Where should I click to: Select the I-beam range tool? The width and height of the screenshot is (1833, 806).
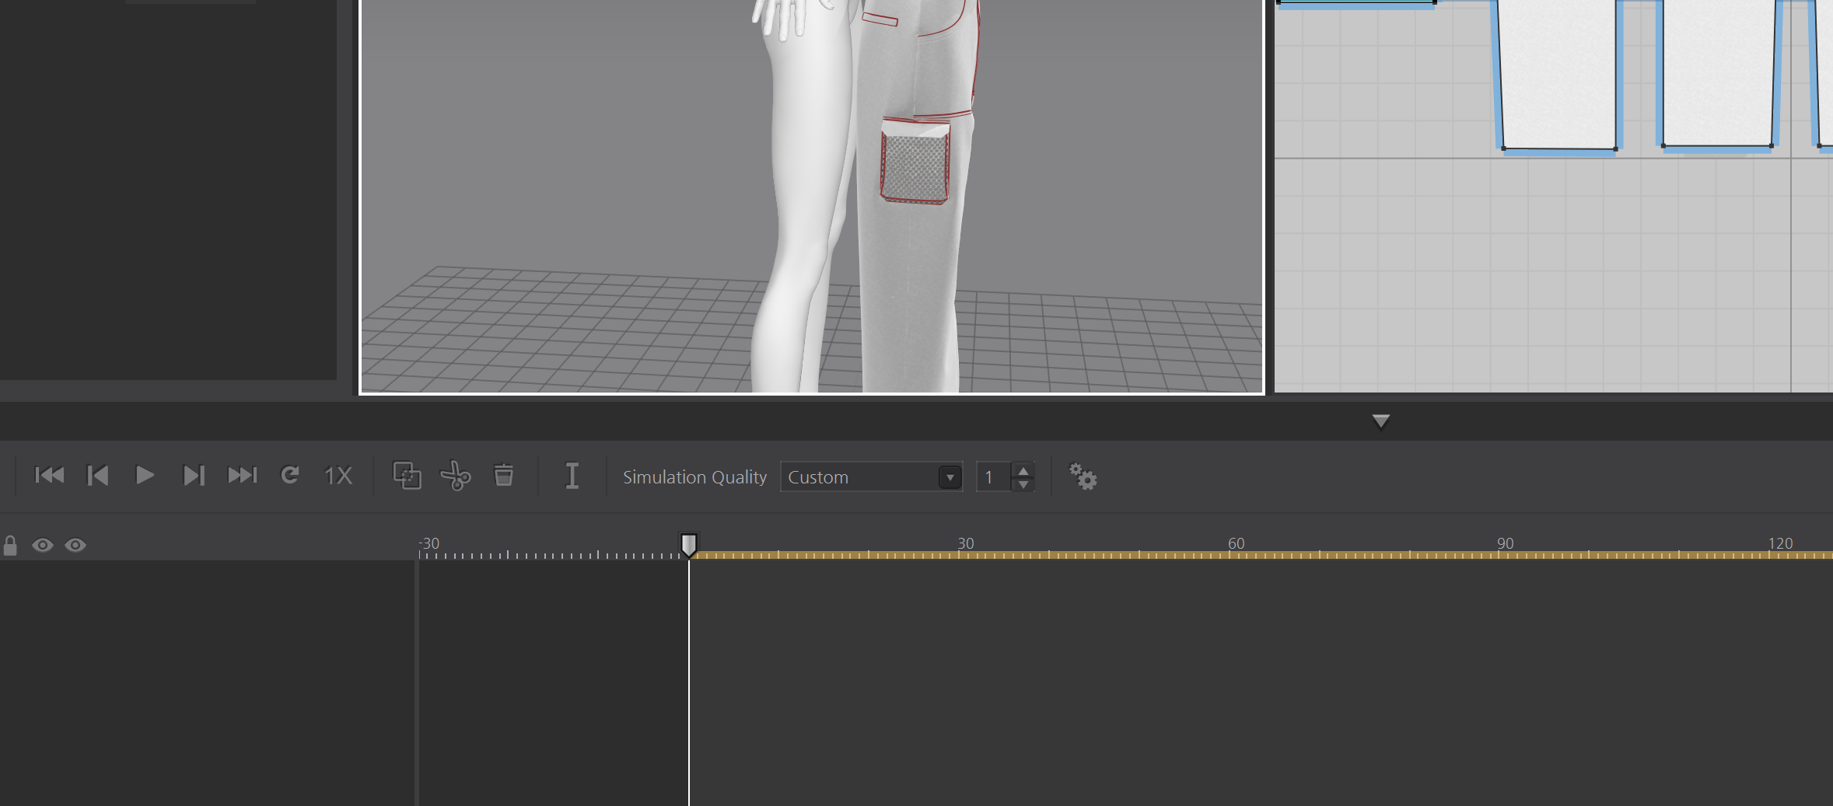click(x=572, y=476)
